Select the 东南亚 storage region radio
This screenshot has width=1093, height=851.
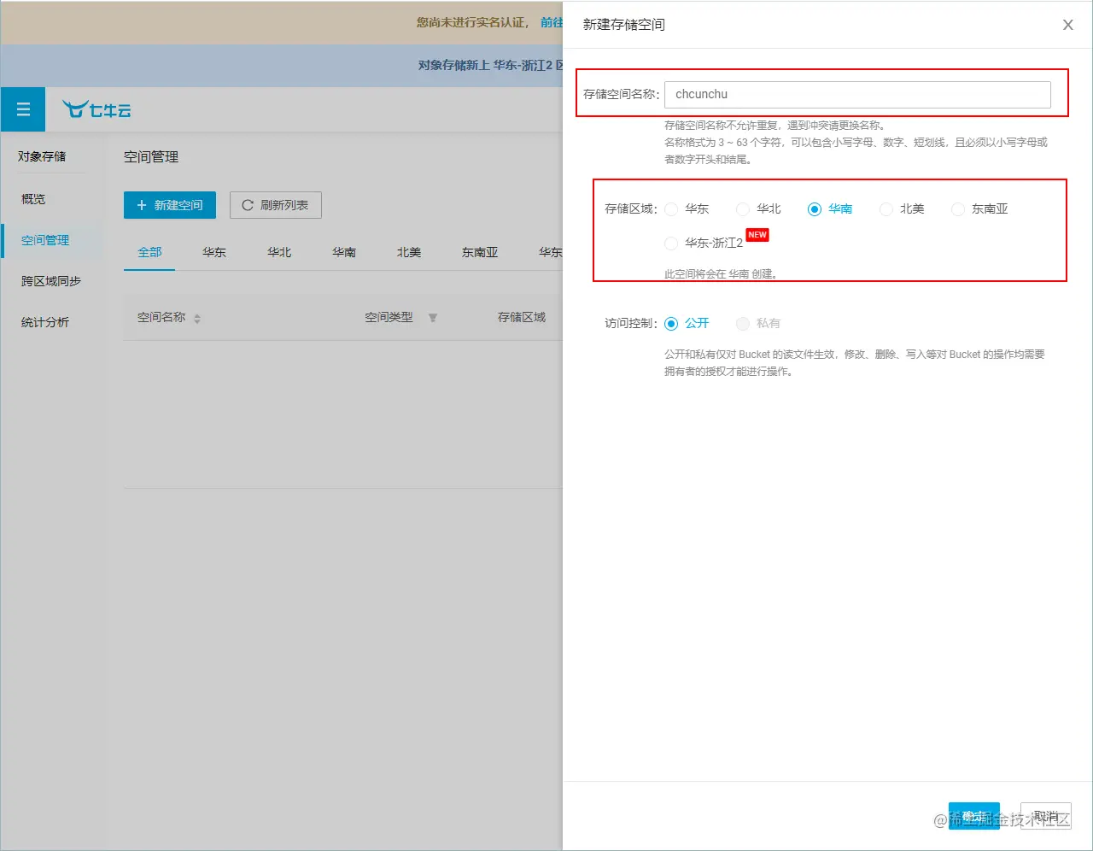pos(958,209)
